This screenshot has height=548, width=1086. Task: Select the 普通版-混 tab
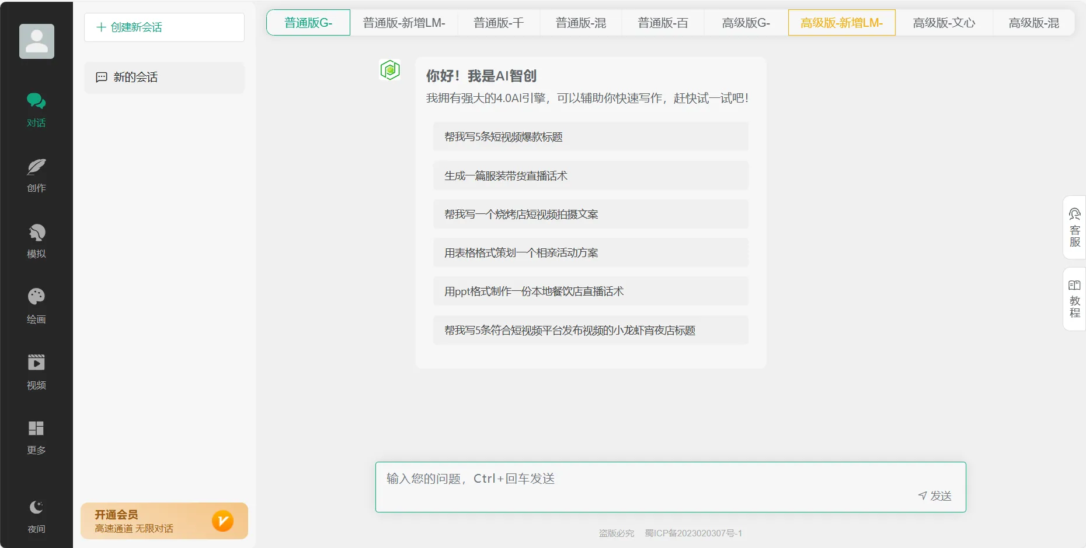click(x=580, y=23)
